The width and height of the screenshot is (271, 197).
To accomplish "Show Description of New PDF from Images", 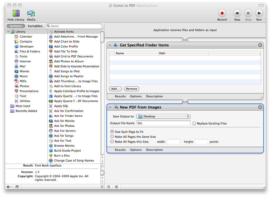I will point(154,150).
